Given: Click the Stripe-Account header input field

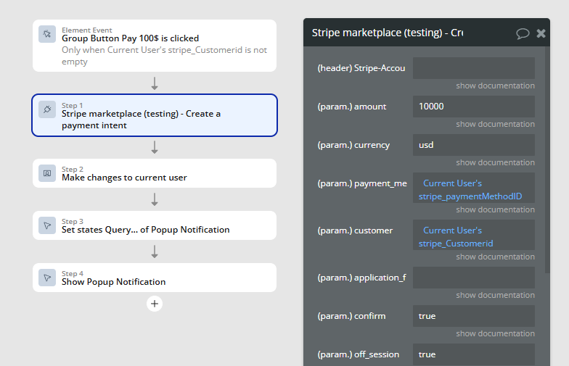Looking at the screenshot, I should pos(473,68).
